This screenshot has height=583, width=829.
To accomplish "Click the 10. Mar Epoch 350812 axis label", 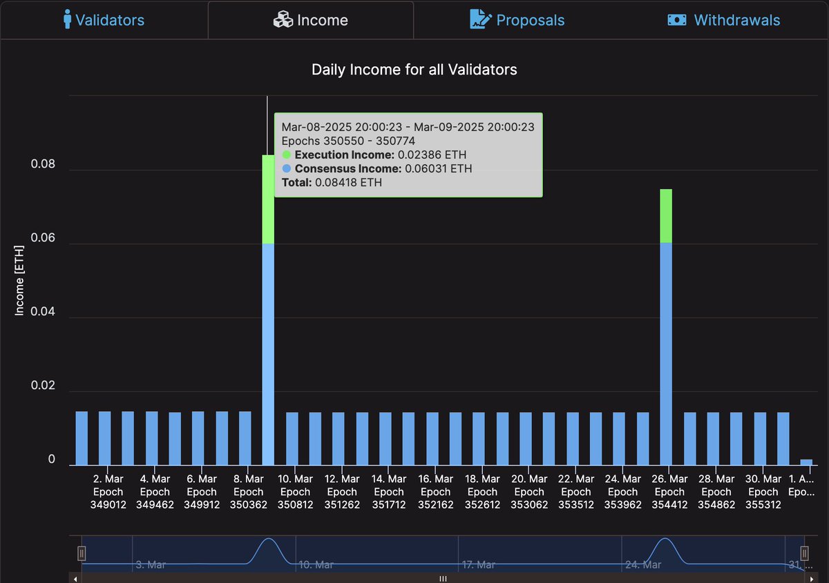I will [x=295, y=492].
